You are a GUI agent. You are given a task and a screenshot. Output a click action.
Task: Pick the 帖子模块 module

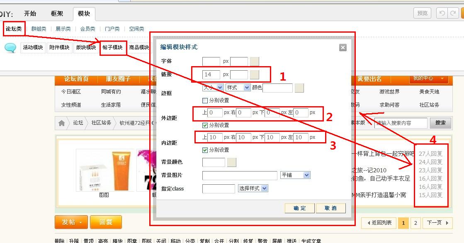tap(112, 48)
